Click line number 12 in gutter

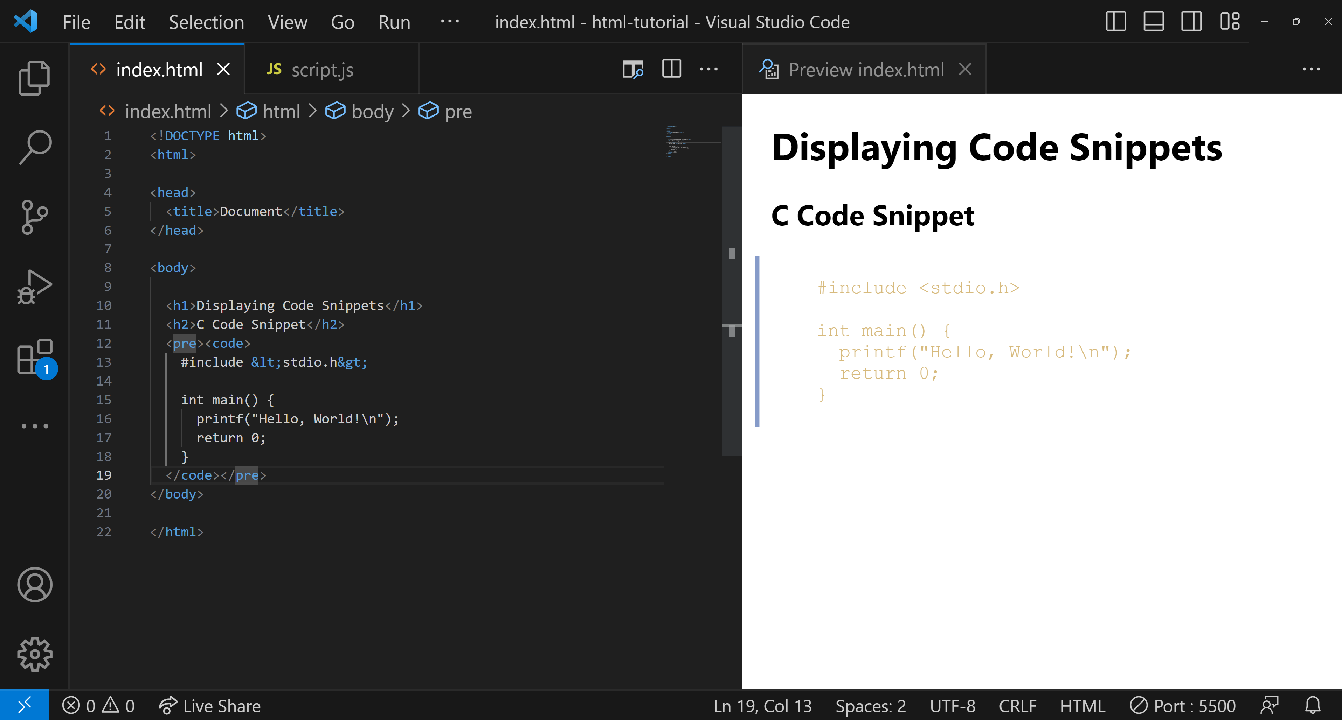104,343
